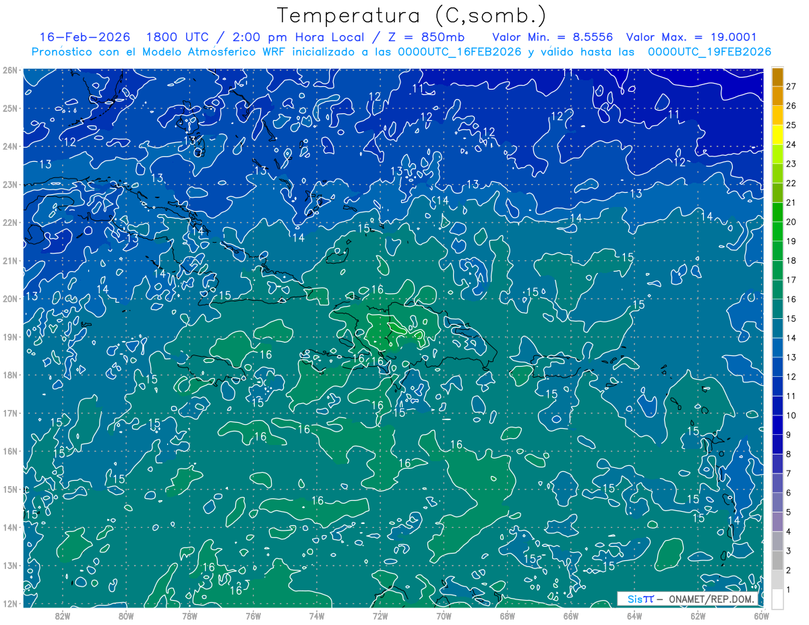The height and width of the screenshot is (625, 809).
Task: Click the 24N latitude axis label
Action: [10, 146]
